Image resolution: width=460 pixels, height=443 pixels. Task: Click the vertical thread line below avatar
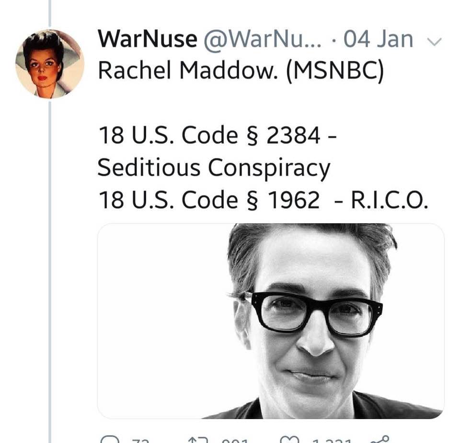[50, 269]
